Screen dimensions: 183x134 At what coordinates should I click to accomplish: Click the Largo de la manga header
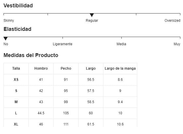click(120, 68)
